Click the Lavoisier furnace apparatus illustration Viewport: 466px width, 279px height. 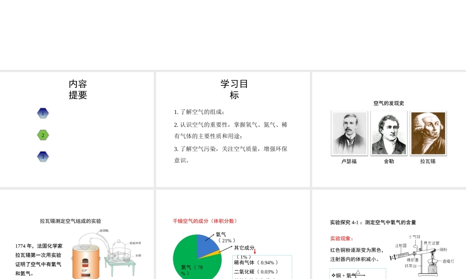106,253
